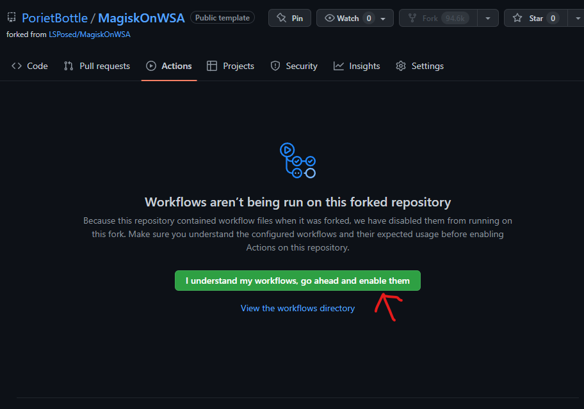This screenshot has height=409, width=584.
Task: Open the PorietBottle owner profile link
Action: pos(55,18)
